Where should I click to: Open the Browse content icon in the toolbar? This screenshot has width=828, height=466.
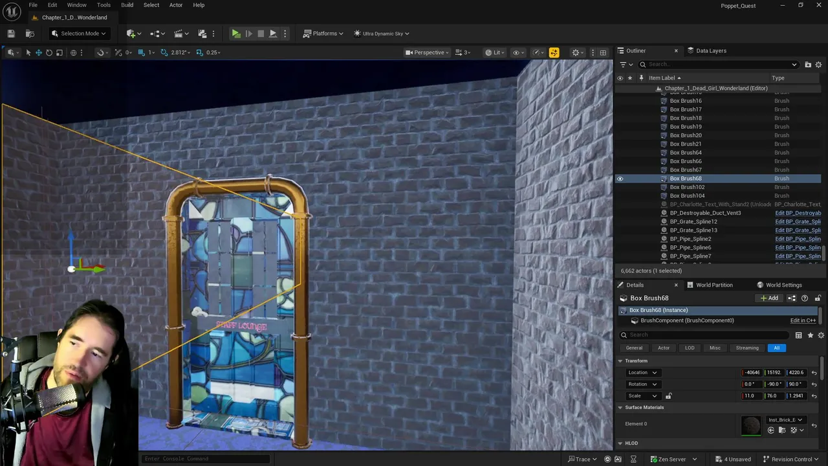click(x=30, y=34)
